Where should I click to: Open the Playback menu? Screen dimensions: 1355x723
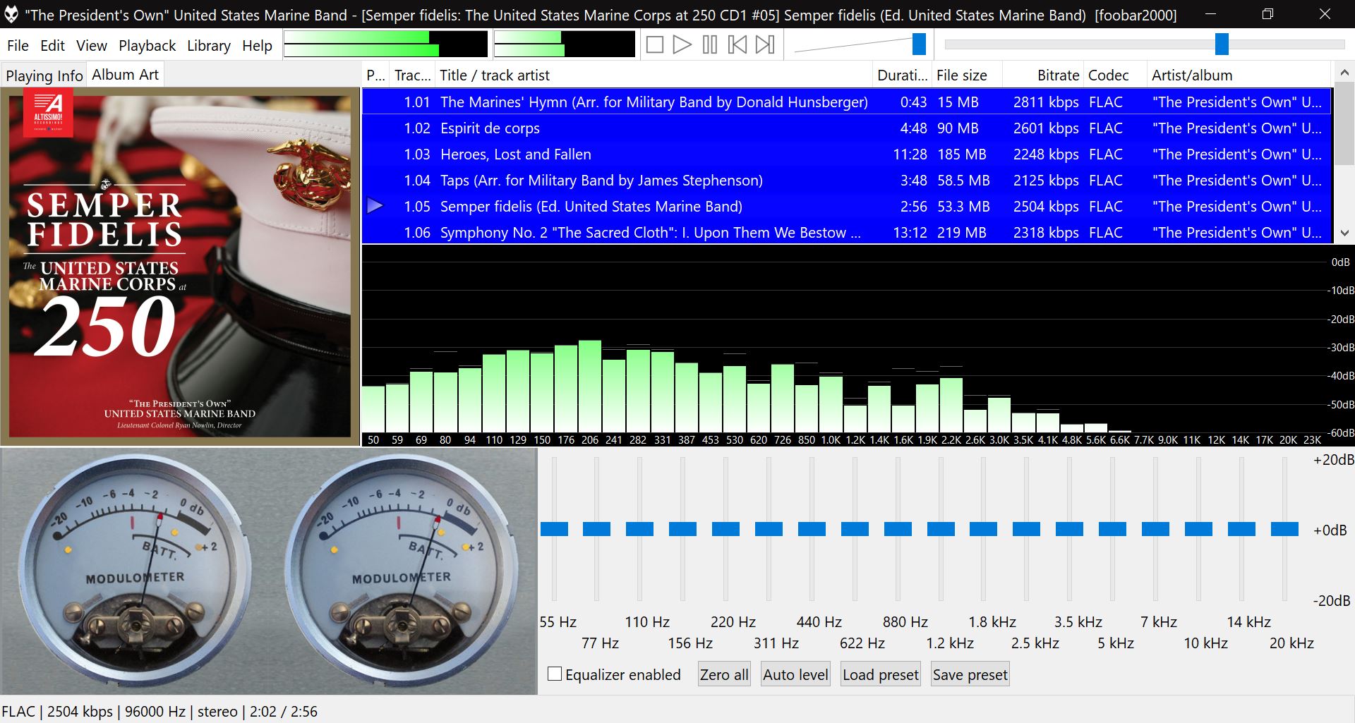pos(147,46)
